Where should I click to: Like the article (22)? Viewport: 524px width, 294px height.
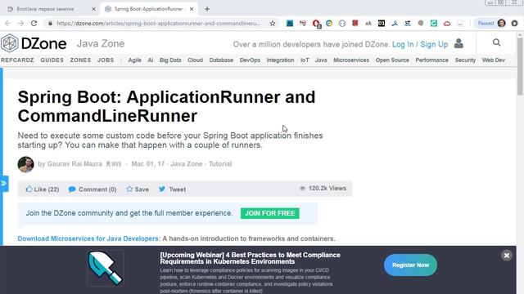(43, 189)
